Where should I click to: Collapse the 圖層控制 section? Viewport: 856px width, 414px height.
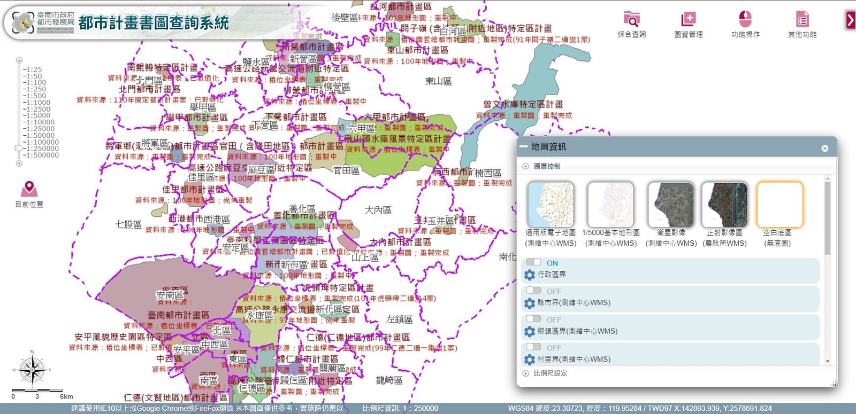[526, 167]
